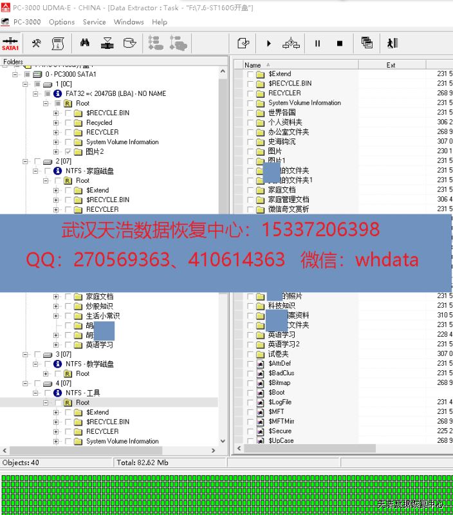
Task: Open the Service menu
Action: [94, 22]
